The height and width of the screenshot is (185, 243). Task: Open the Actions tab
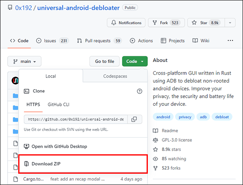coord(141,41)
